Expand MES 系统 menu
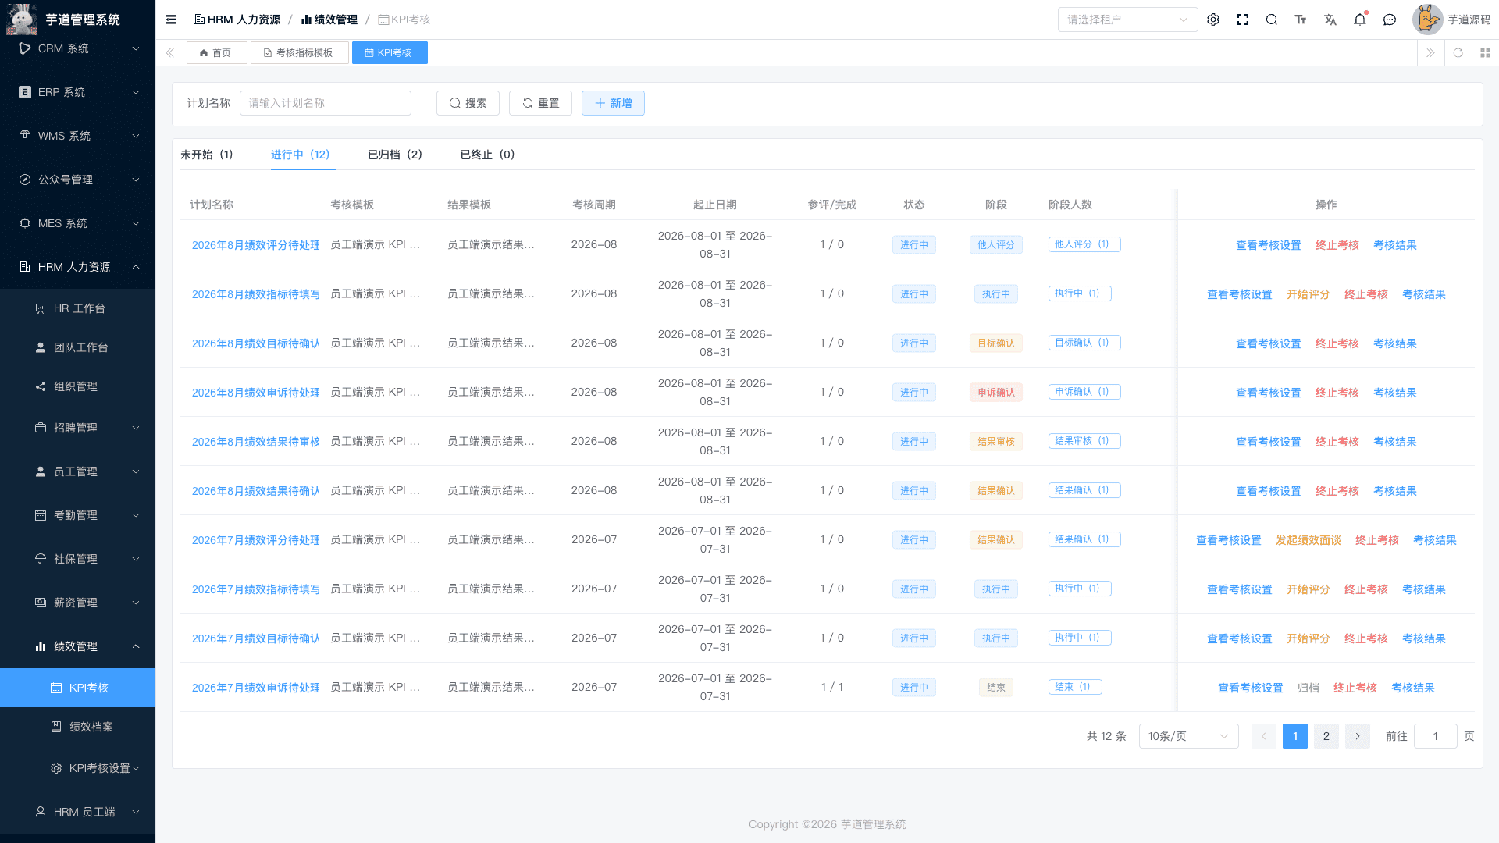Screen dimensions: 1499x843 point(78,223)
